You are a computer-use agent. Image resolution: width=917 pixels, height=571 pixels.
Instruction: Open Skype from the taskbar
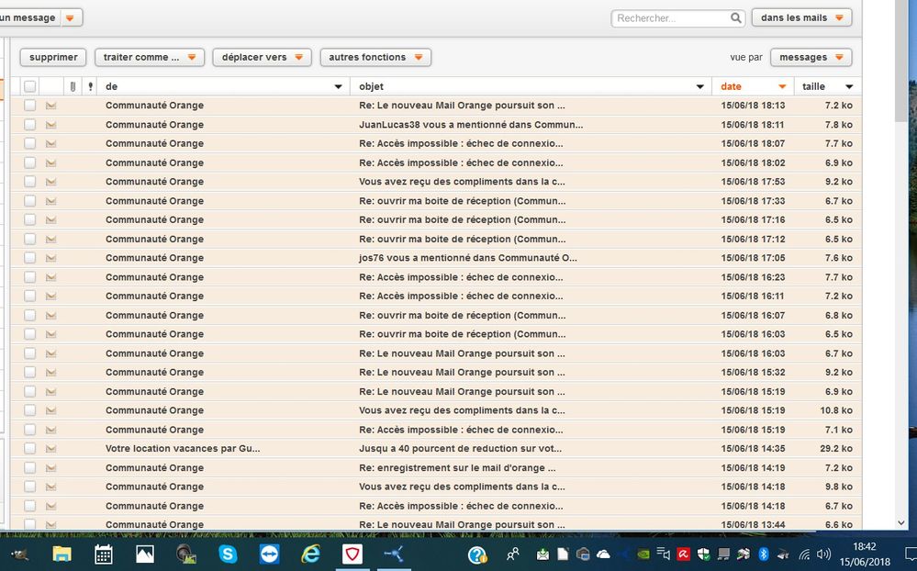point(228,554)
